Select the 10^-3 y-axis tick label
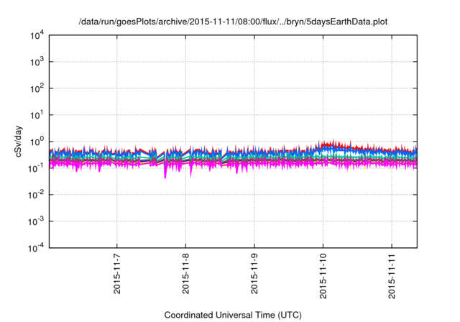 pyautogui.click(x=36, y=221)
